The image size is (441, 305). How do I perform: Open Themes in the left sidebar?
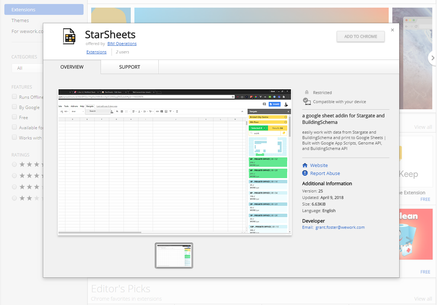pos(20,20)
